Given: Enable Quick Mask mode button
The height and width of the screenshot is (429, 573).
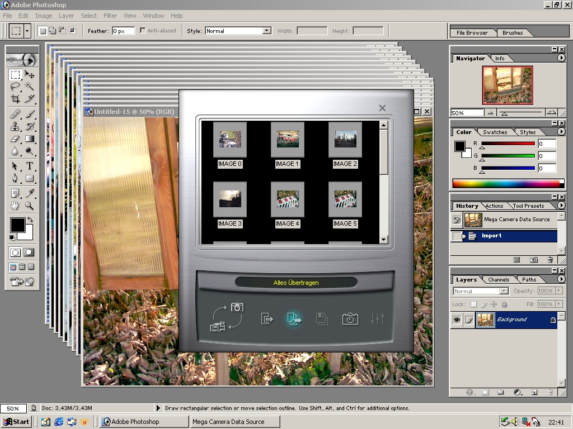Looking at the screenshot, I should [x=29, y=252].
